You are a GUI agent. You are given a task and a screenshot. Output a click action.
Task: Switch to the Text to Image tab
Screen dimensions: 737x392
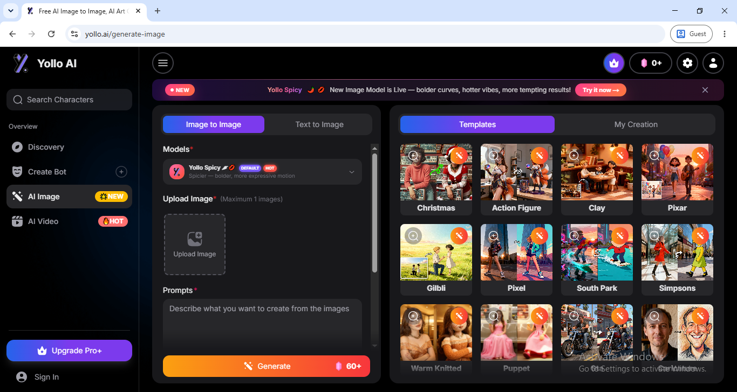tap(319, 124)
